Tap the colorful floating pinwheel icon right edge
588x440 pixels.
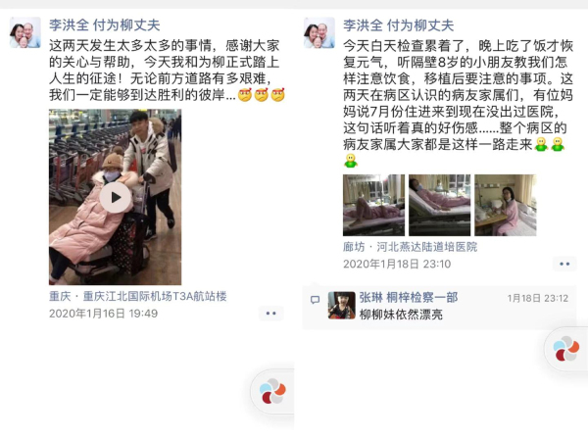pyautogui.click(x=566, y=349)
